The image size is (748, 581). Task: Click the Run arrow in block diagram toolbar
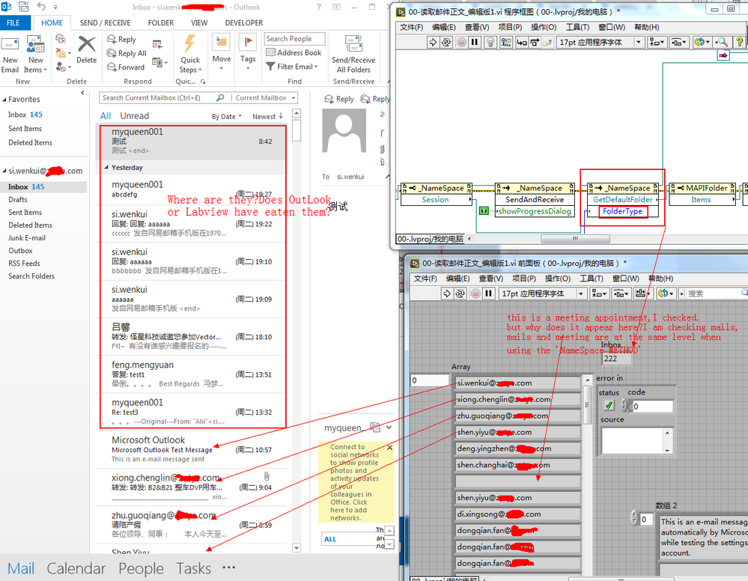coord(433,43)
